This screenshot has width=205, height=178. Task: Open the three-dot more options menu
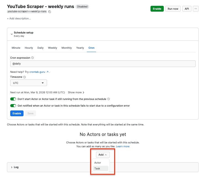[x=196, y=9]
